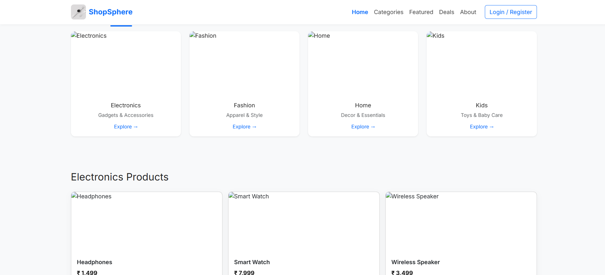Screen dimensions: 605x275
Task: Select the Headphones product image
Action: tap(146, 224)
